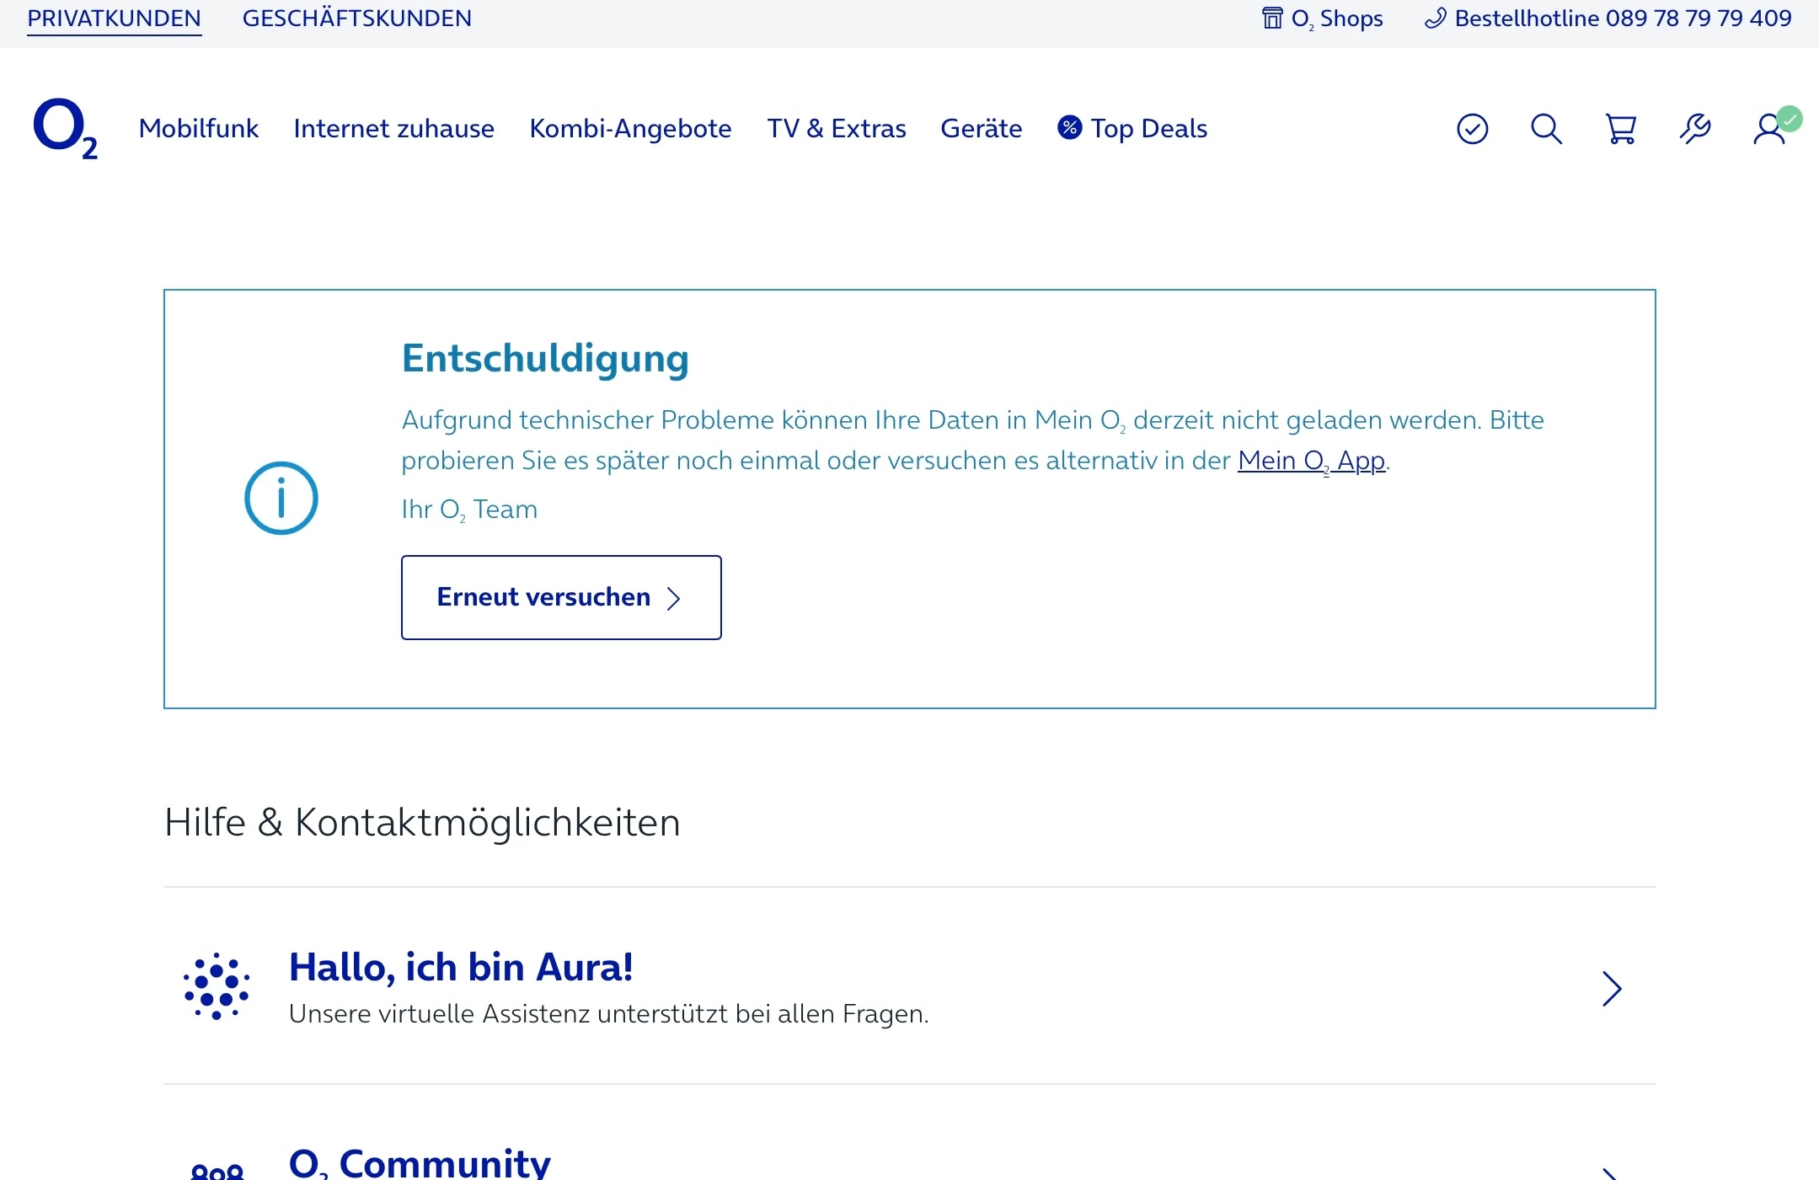
Task: Click the O2 logo home icon
Action: click(65, 128)
